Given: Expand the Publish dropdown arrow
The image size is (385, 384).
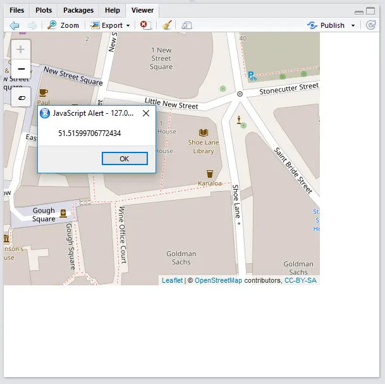Looking at the screenshot, I should (353, 25).
